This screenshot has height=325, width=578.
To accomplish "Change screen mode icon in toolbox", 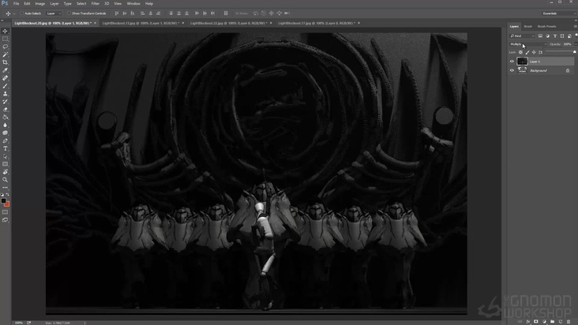I will [x=6, y=220].
